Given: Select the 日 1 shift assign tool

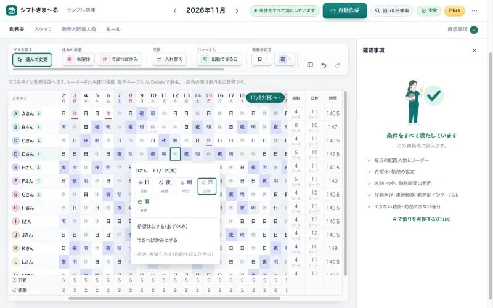Looking at the screenshot, I should coord(262,59).
